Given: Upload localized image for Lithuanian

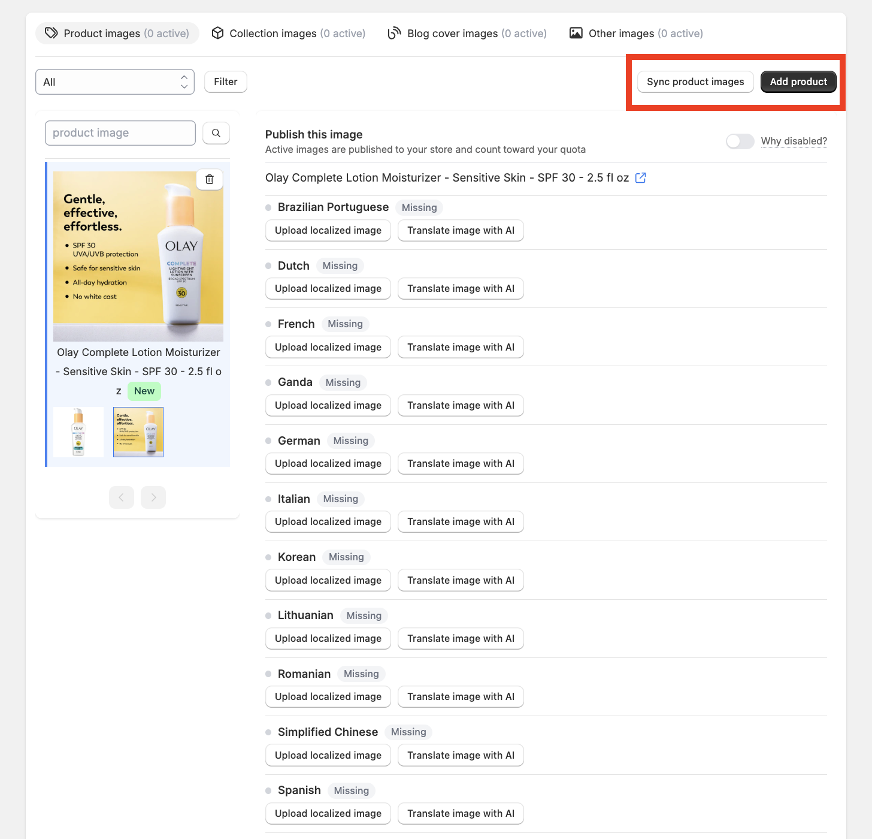Looking at the screenshot, I should pyautogui.click(x=328, y=639).
